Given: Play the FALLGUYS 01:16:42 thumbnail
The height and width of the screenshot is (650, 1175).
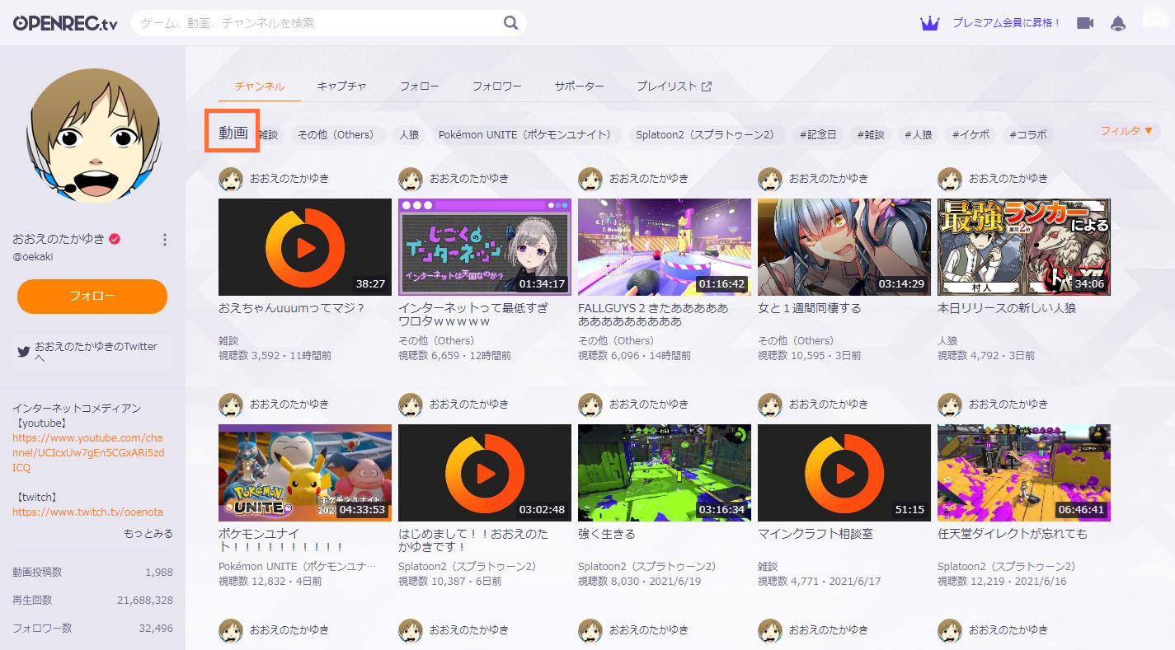Looking at the screenshot, I should click(x=665, y=246).
